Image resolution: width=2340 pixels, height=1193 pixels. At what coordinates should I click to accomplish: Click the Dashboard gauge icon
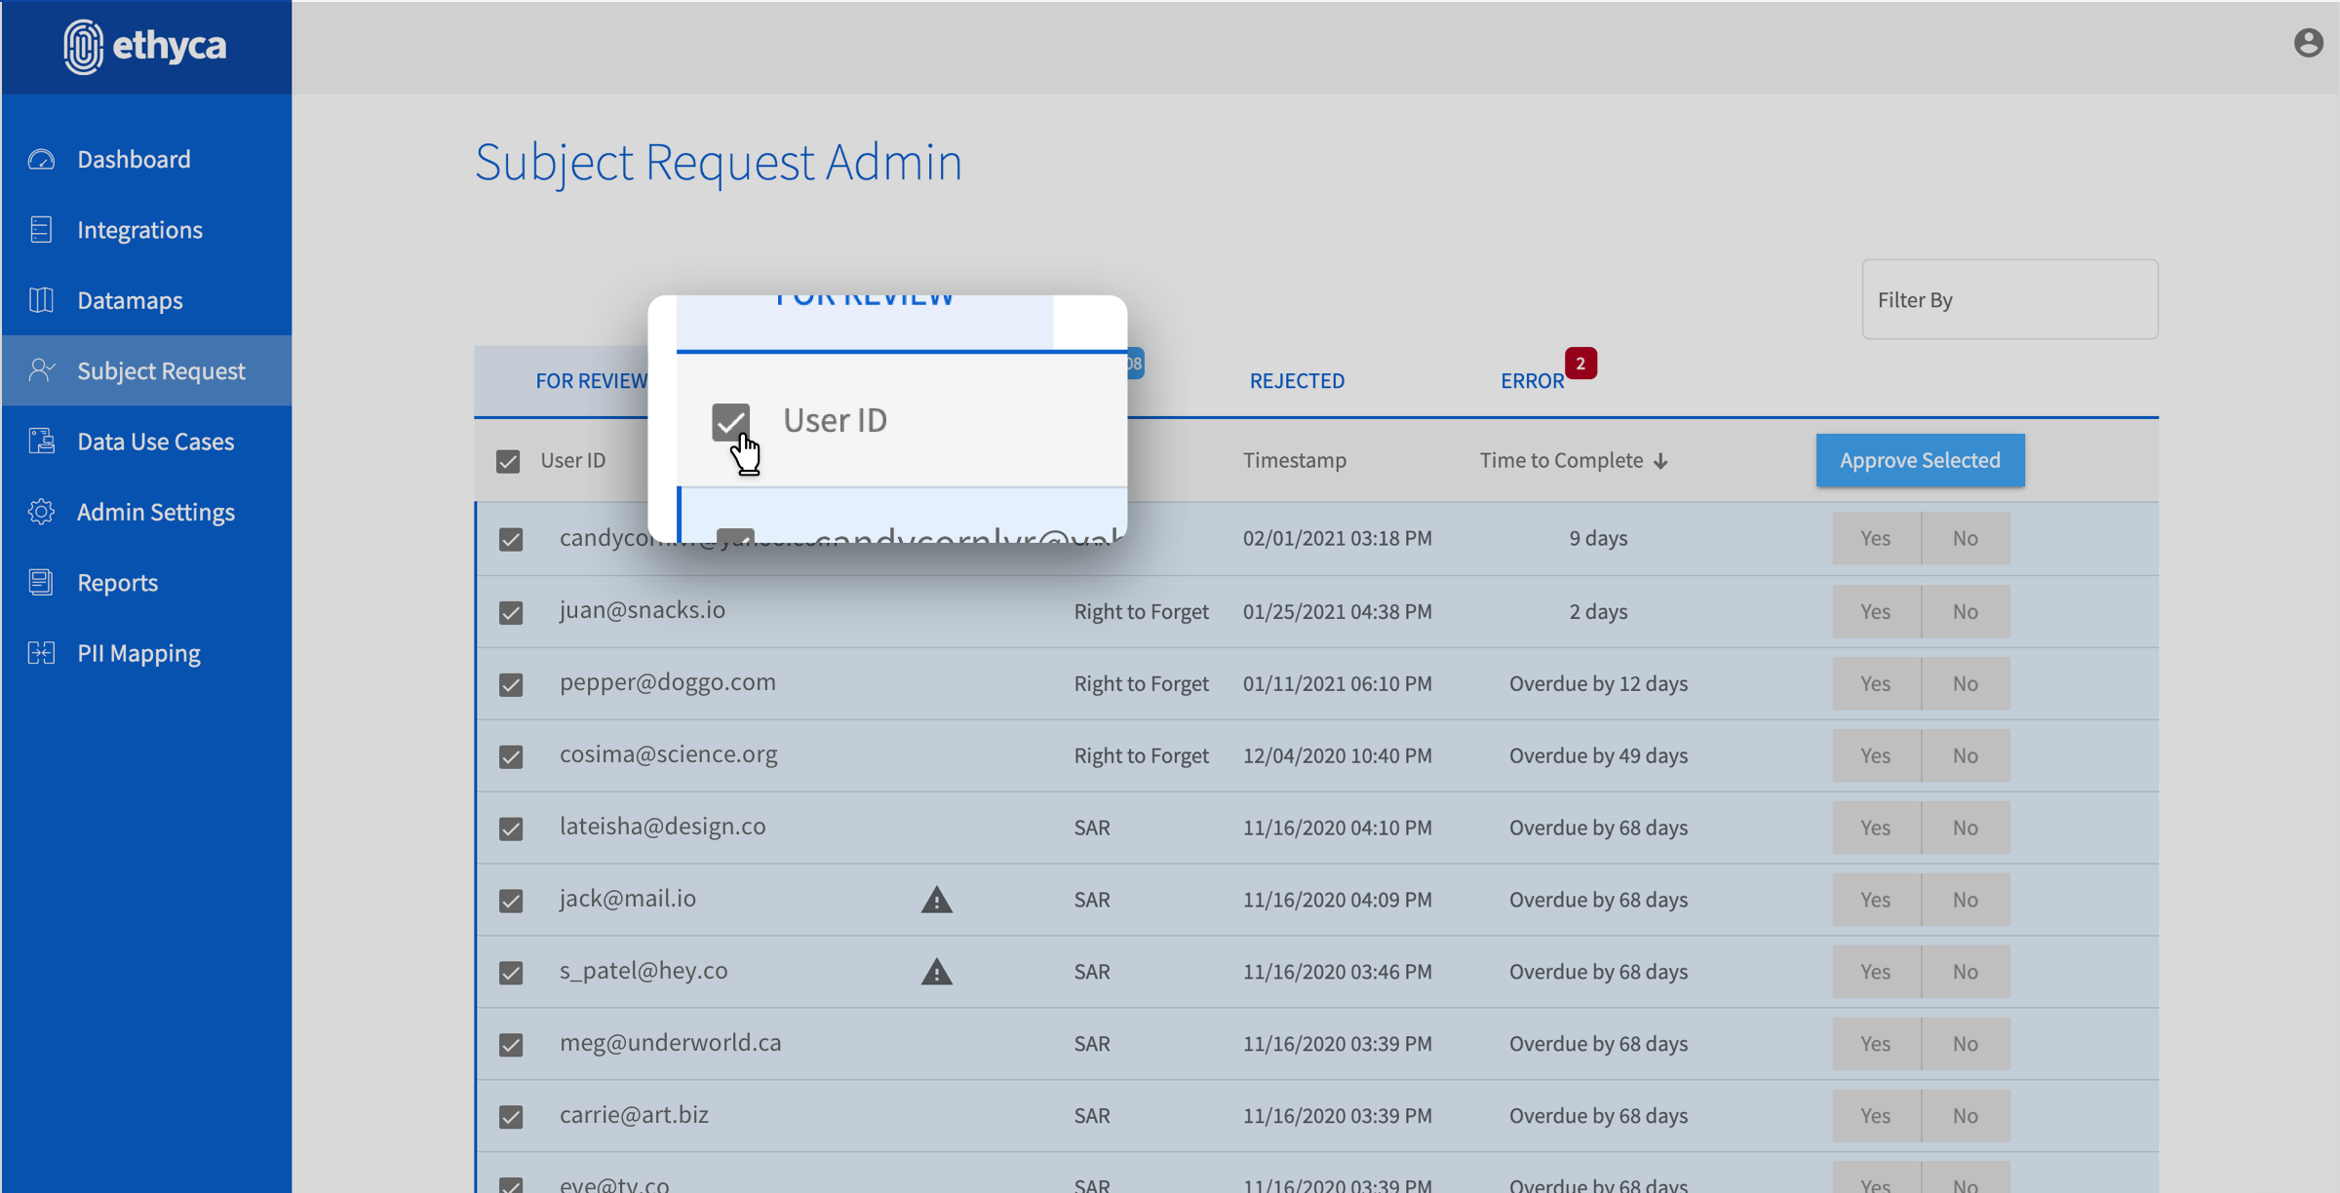pos(41,159)
